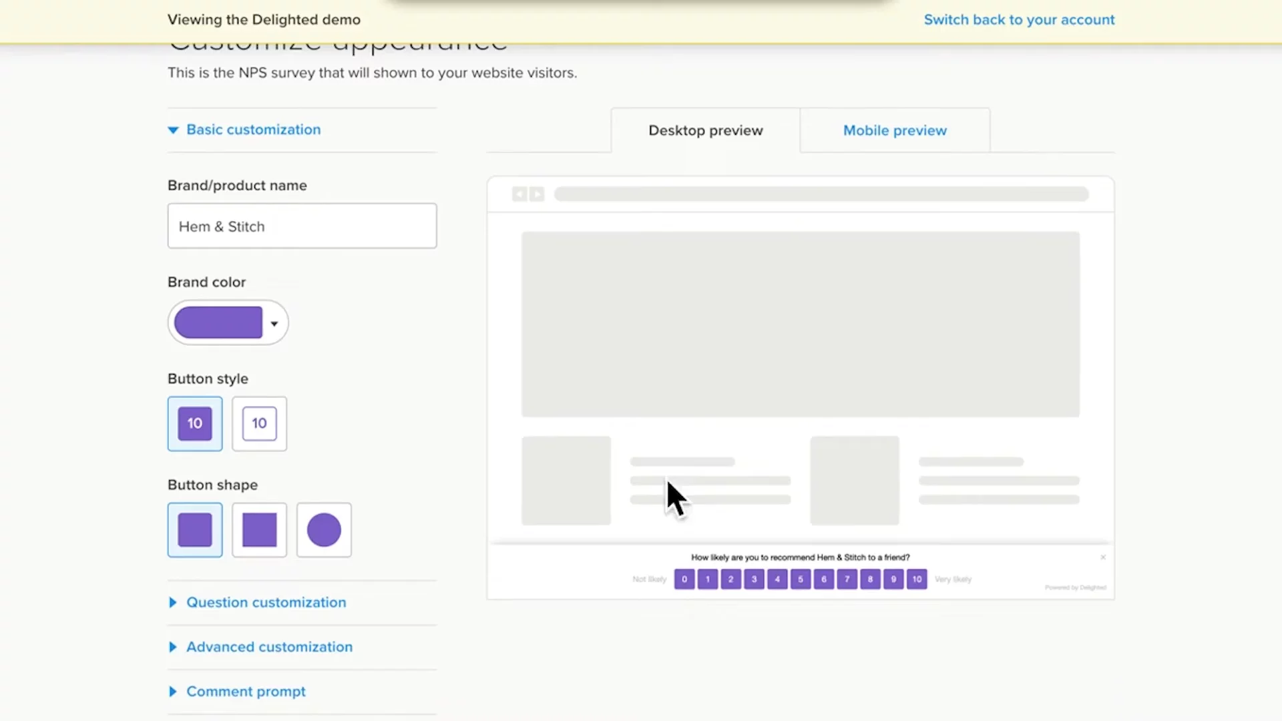1282x721 pixels.
Task: Click the score 0 button in preview
Action: [x=684, y=579]
